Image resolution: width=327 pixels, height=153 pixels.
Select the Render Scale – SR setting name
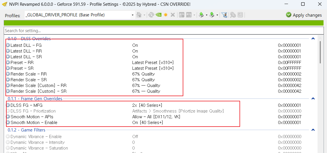click(29, 80)
